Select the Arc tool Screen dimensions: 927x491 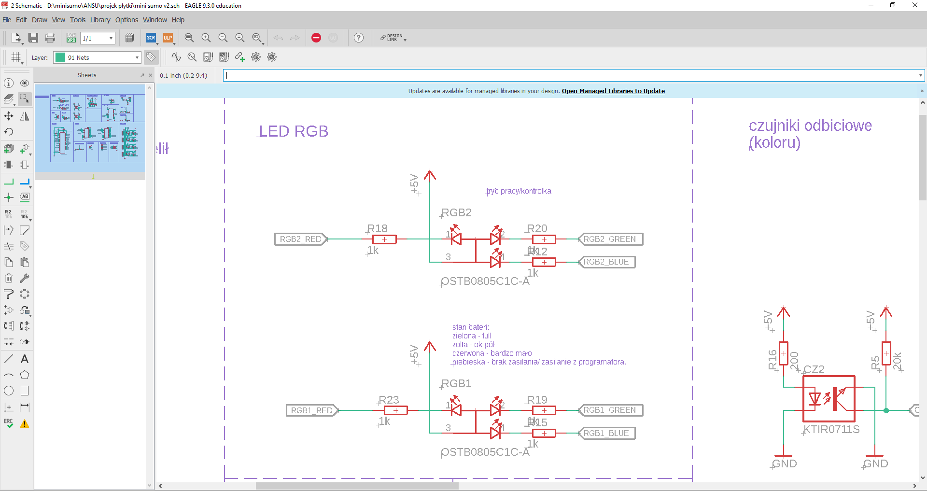9,375
